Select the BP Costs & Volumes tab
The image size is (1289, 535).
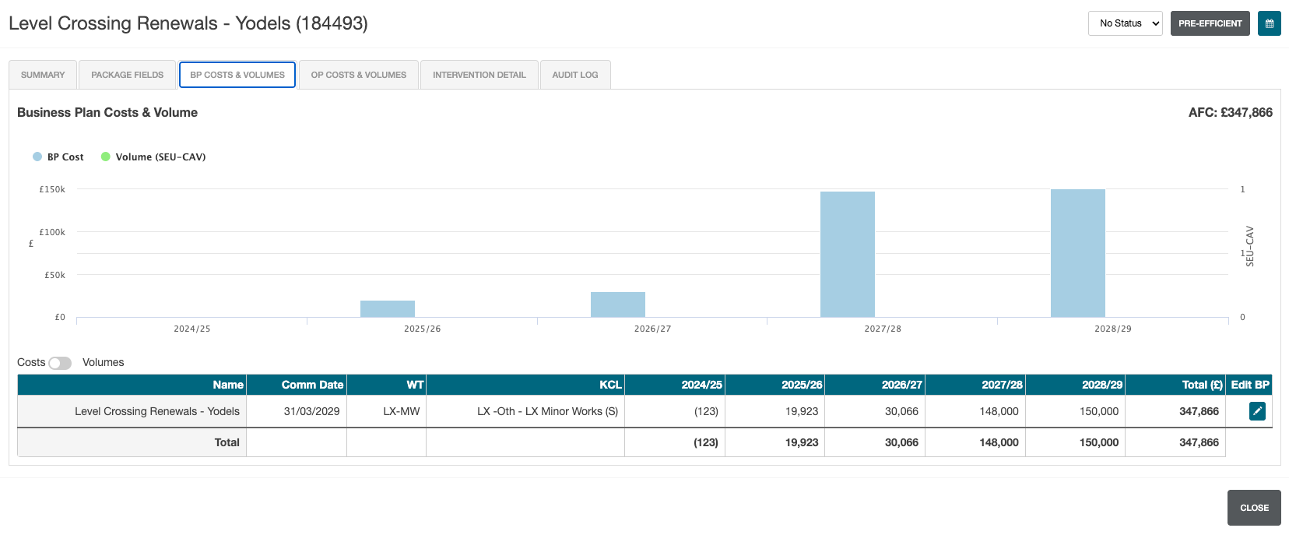(x=237, y=75)
